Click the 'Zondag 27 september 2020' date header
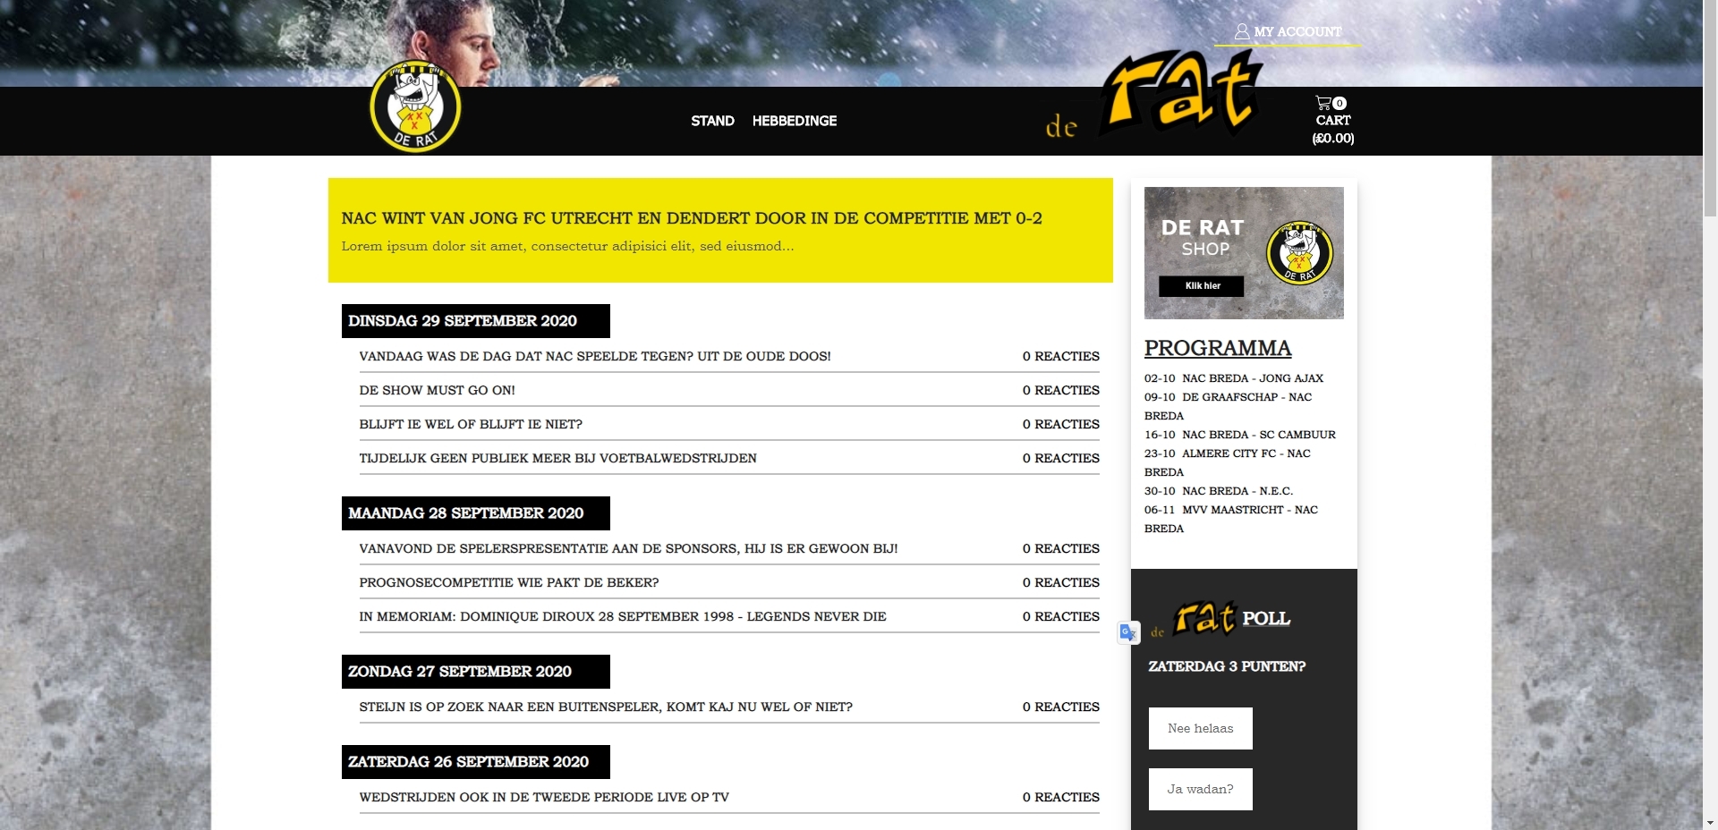The width and height of the screenshot is (1718, 830). click(x=476, y=672)
